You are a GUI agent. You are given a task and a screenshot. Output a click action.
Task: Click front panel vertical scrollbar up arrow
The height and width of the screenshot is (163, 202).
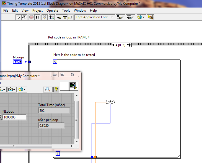click(x=77, y=95)
